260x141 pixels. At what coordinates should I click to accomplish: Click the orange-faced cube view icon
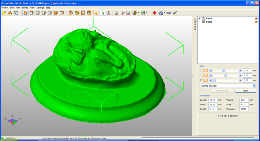pos(56,13)
